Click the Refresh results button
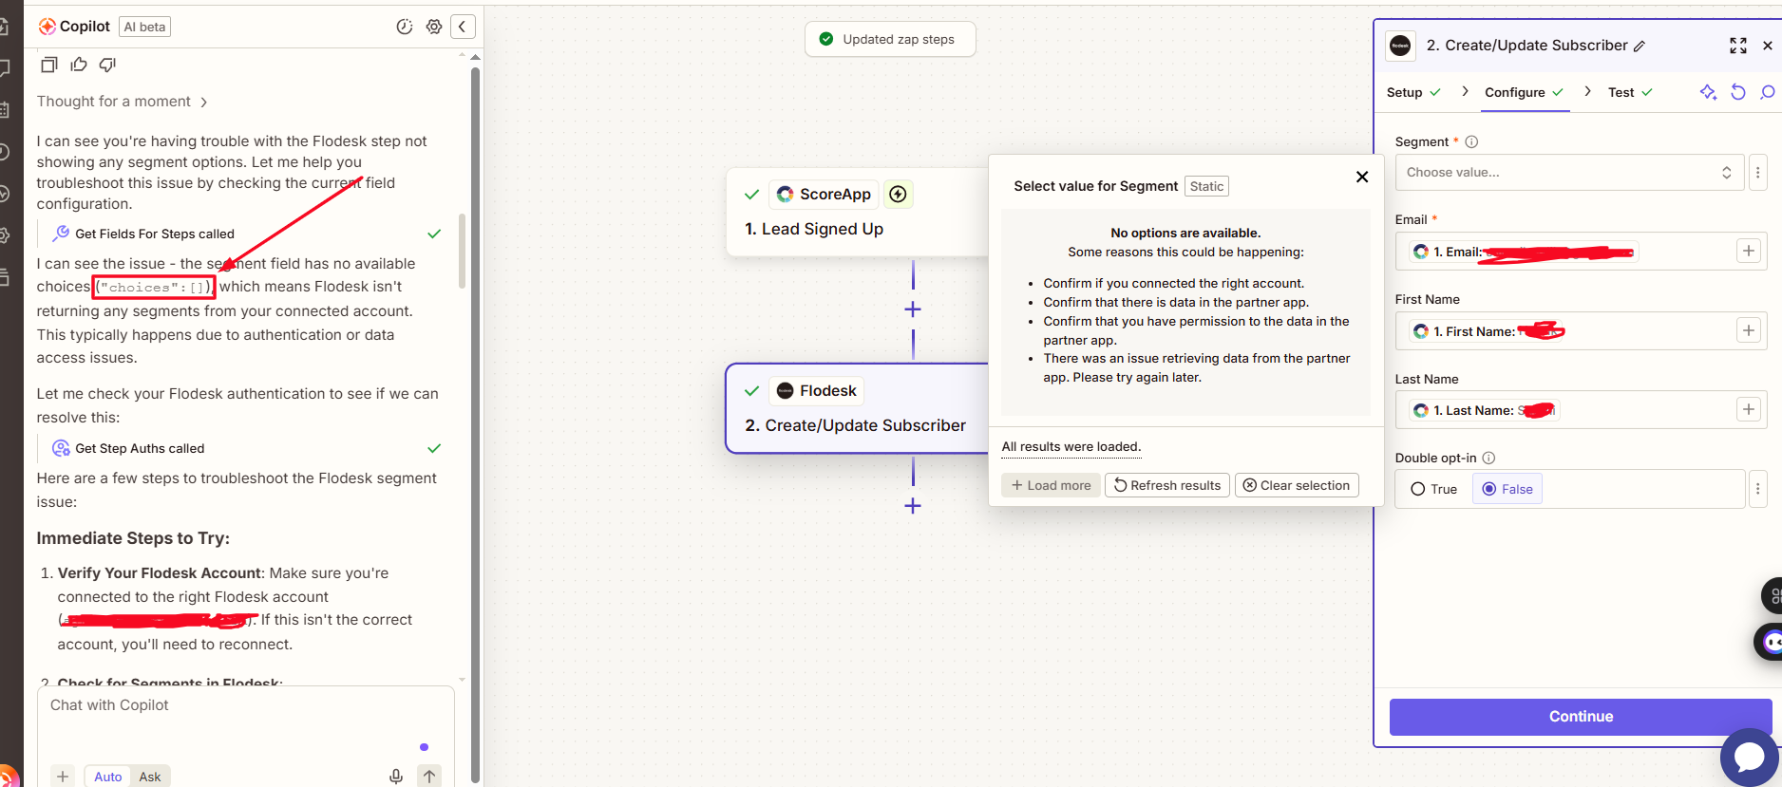This screenshot has height=787, width=1782. pyautogui.click(x=1166, y=485)
